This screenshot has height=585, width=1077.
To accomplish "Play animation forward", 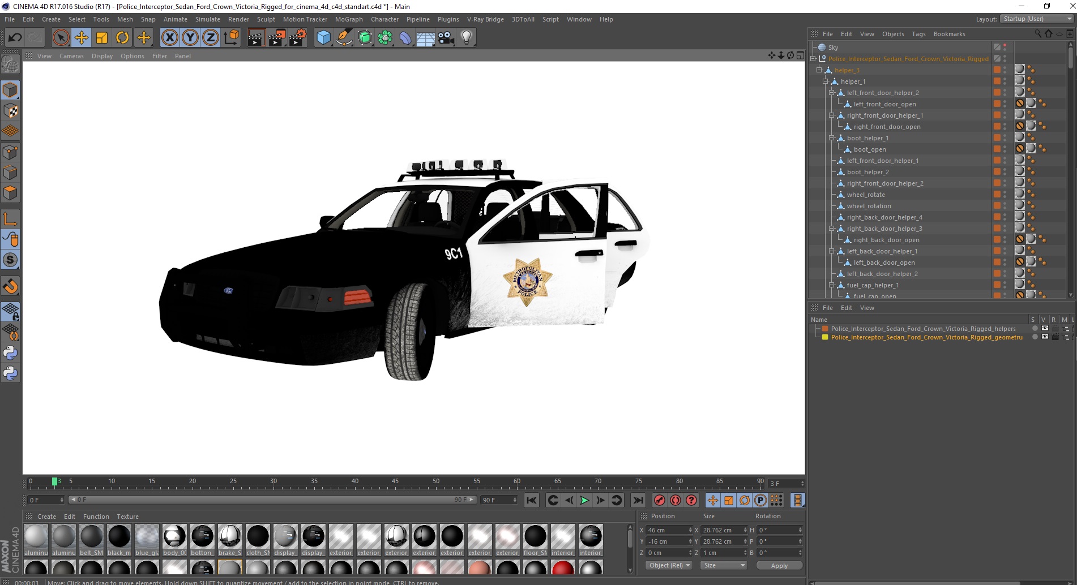I will pos(584,500).
